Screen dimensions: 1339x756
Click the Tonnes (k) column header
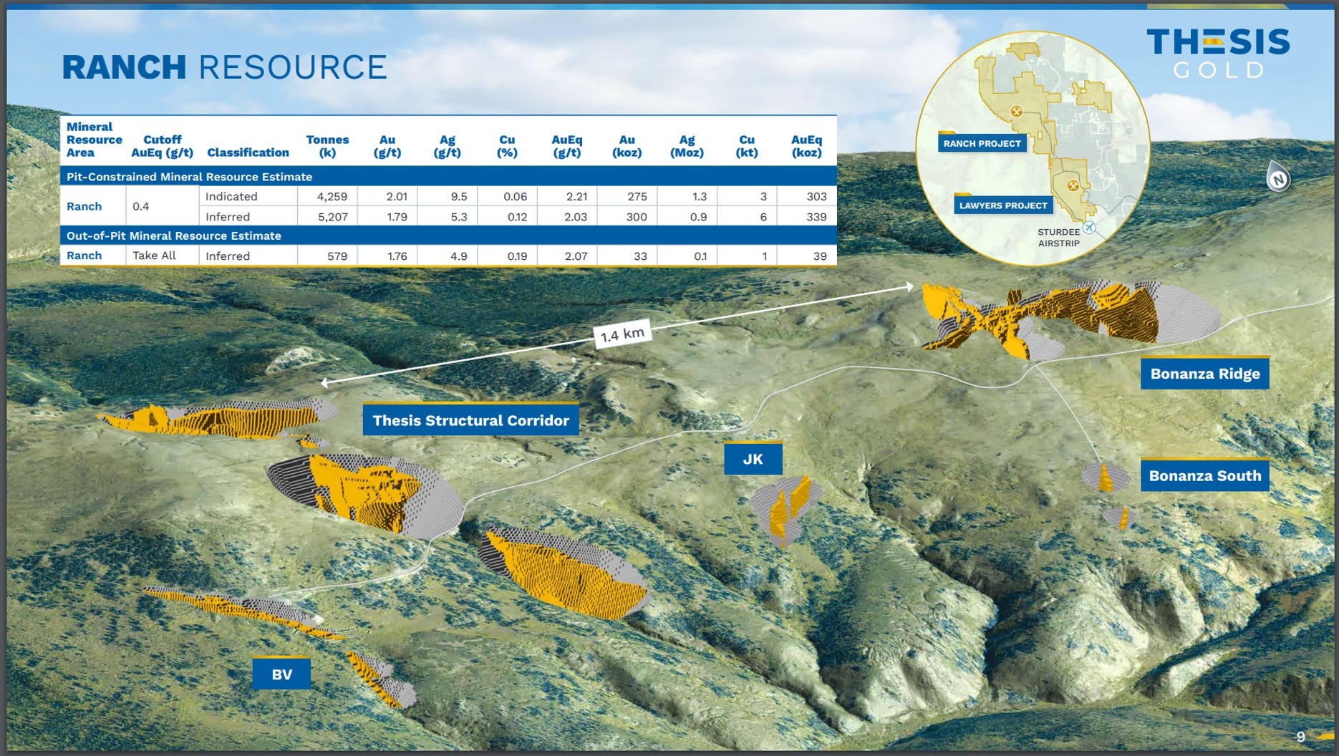click(327, 146)
